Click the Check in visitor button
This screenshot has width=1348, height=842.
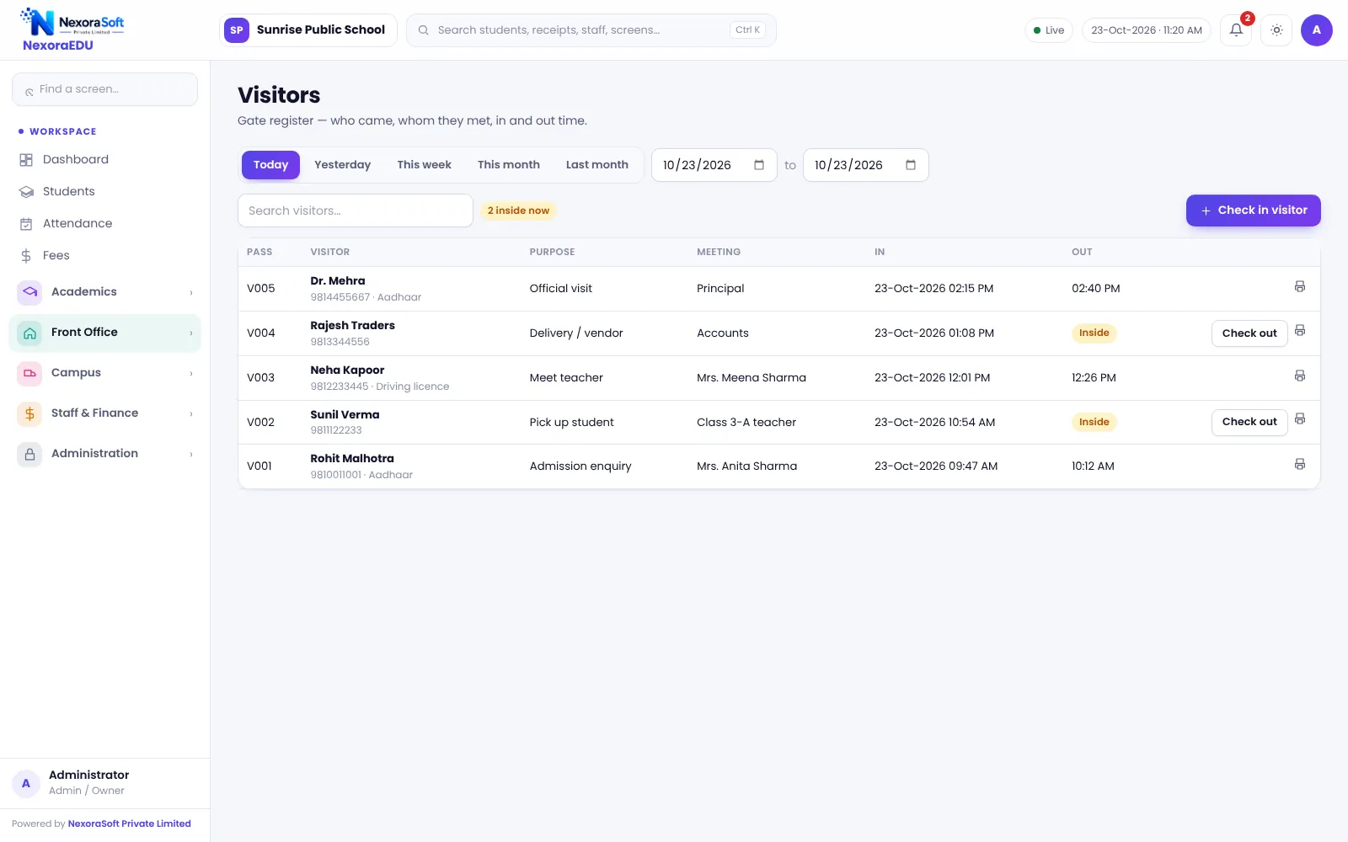pos(1253,210)
